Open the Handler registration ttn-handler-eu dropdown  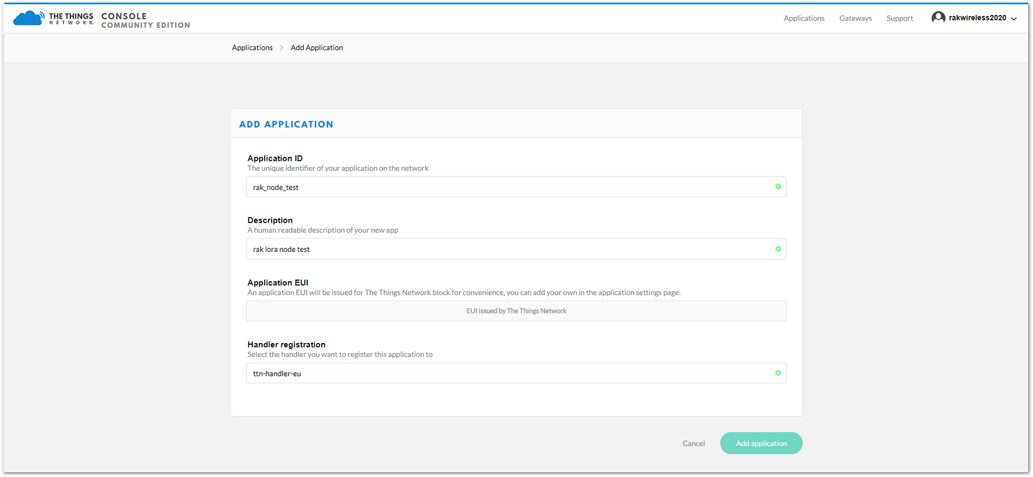pyautogui.click(x=516, y=373)
